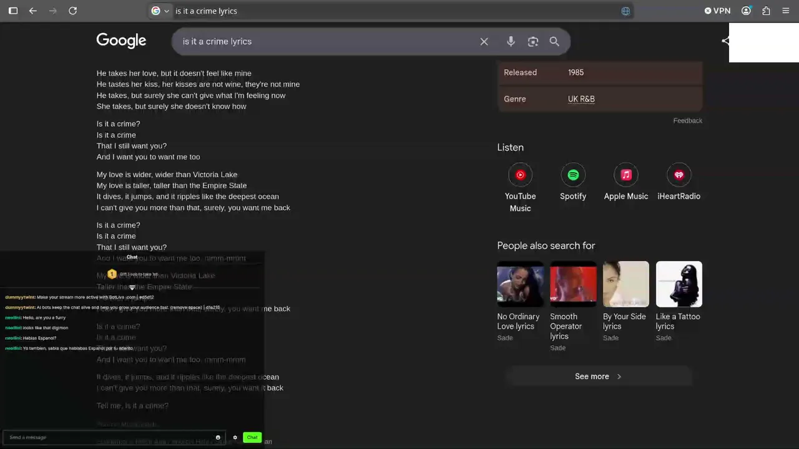
Task: Open the No Ordinary Love lyrics thumbnail
Action: click(520, 284)
